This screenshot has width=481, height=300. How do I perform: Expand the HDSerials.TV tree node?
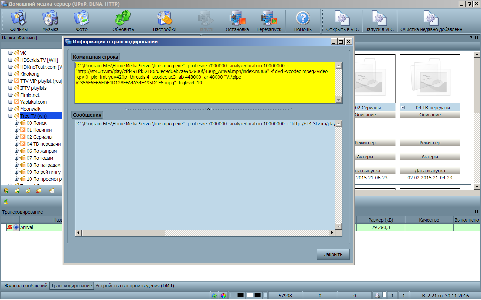point(10,60)
